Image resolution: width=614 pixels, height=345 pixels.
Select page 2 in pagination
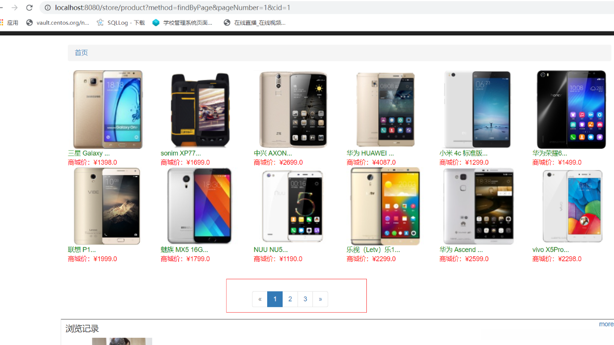[290, 299]
